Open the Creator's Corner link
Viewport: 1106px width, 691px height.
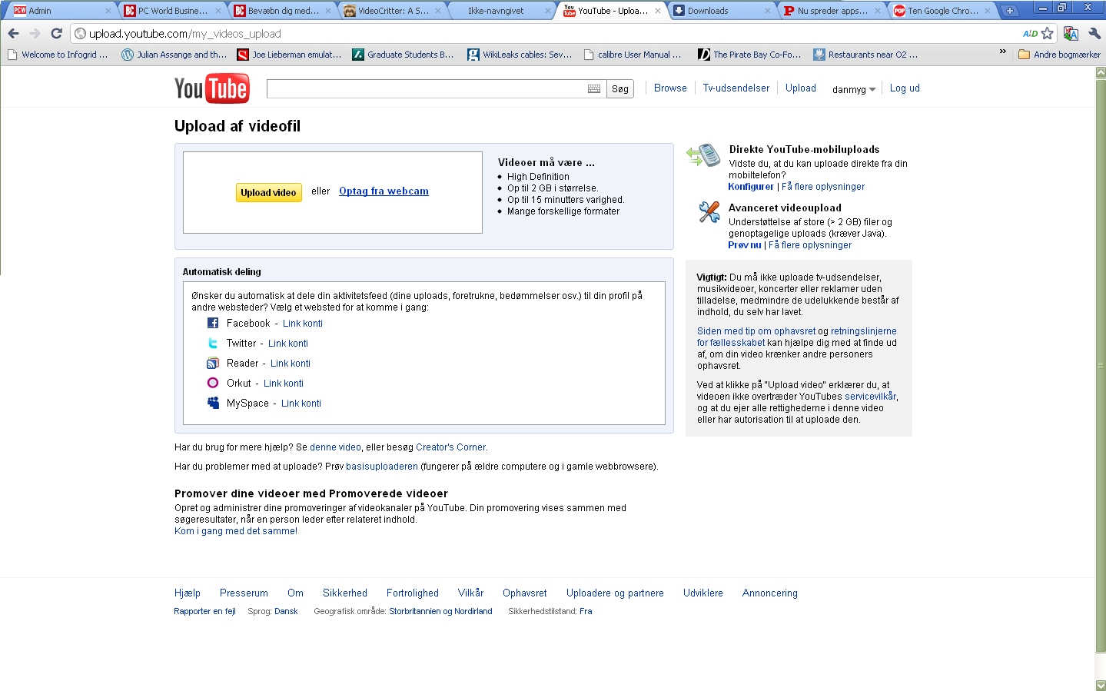tap(450, 447)
